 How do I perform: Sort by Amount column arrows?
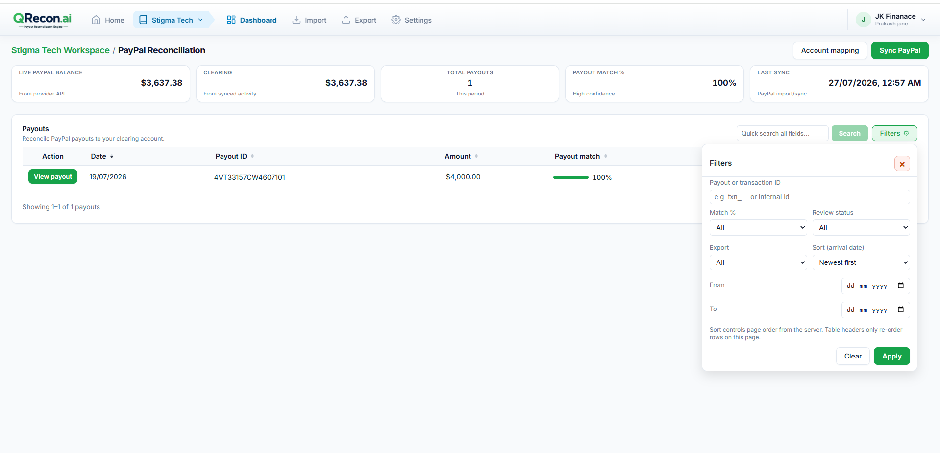coord(476,156)
